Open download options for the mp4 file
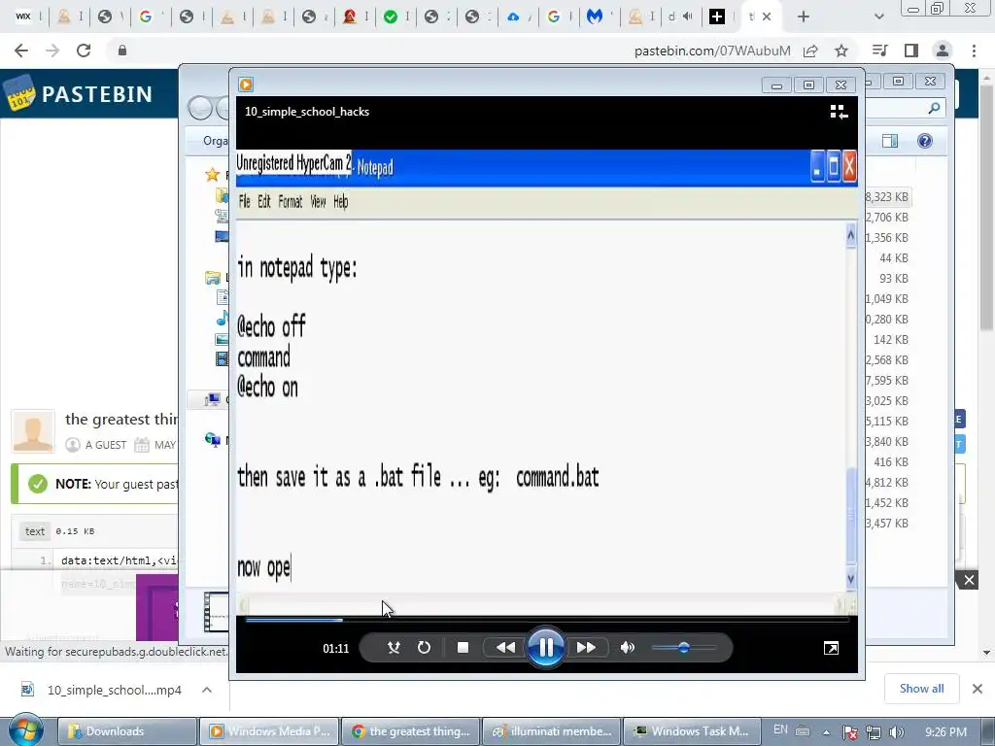 [x=207, y=690]
